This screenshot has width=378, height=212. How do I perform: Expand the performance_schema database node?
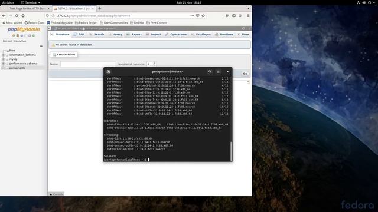click(x=3, y=64)
